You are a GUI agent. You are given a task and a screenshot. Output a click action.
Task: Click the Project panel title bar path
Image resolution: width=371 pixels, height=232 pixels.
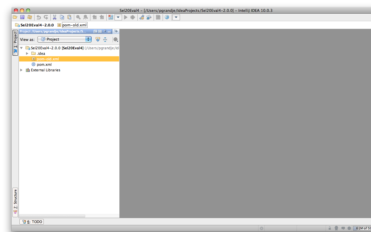tap(53, 31)
